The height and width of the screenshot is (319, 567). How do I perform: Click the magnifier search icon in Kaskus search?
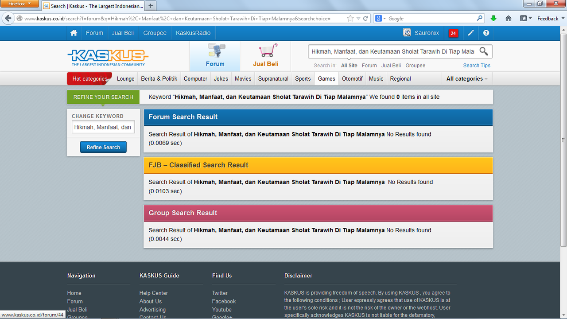484,51
